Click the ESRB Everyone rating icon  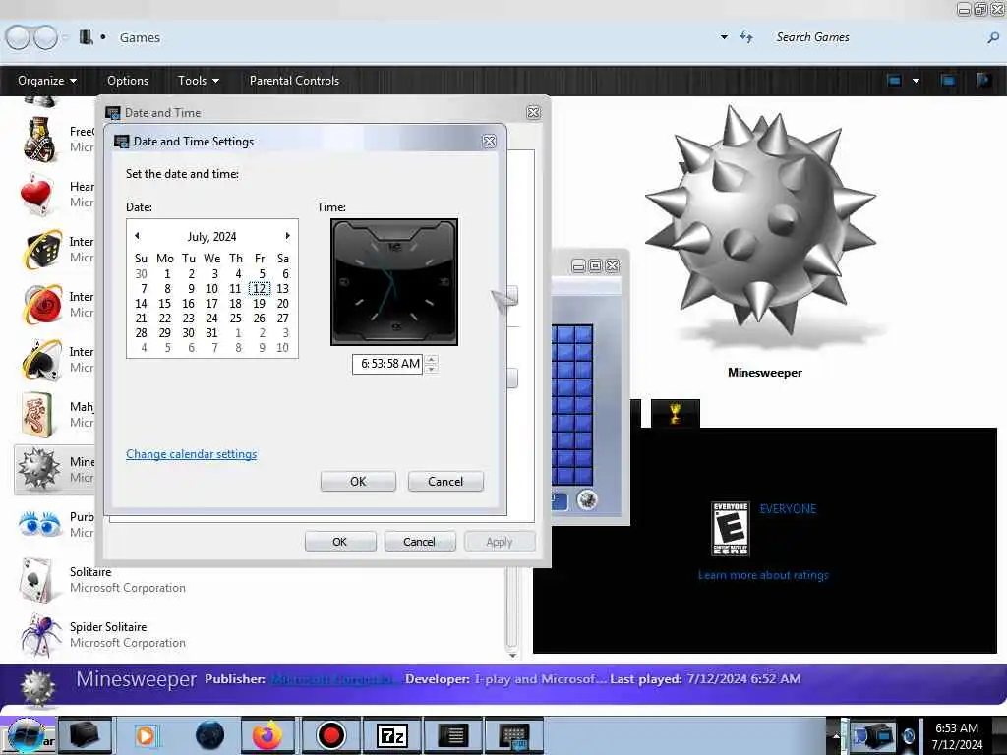coord(731,529)
